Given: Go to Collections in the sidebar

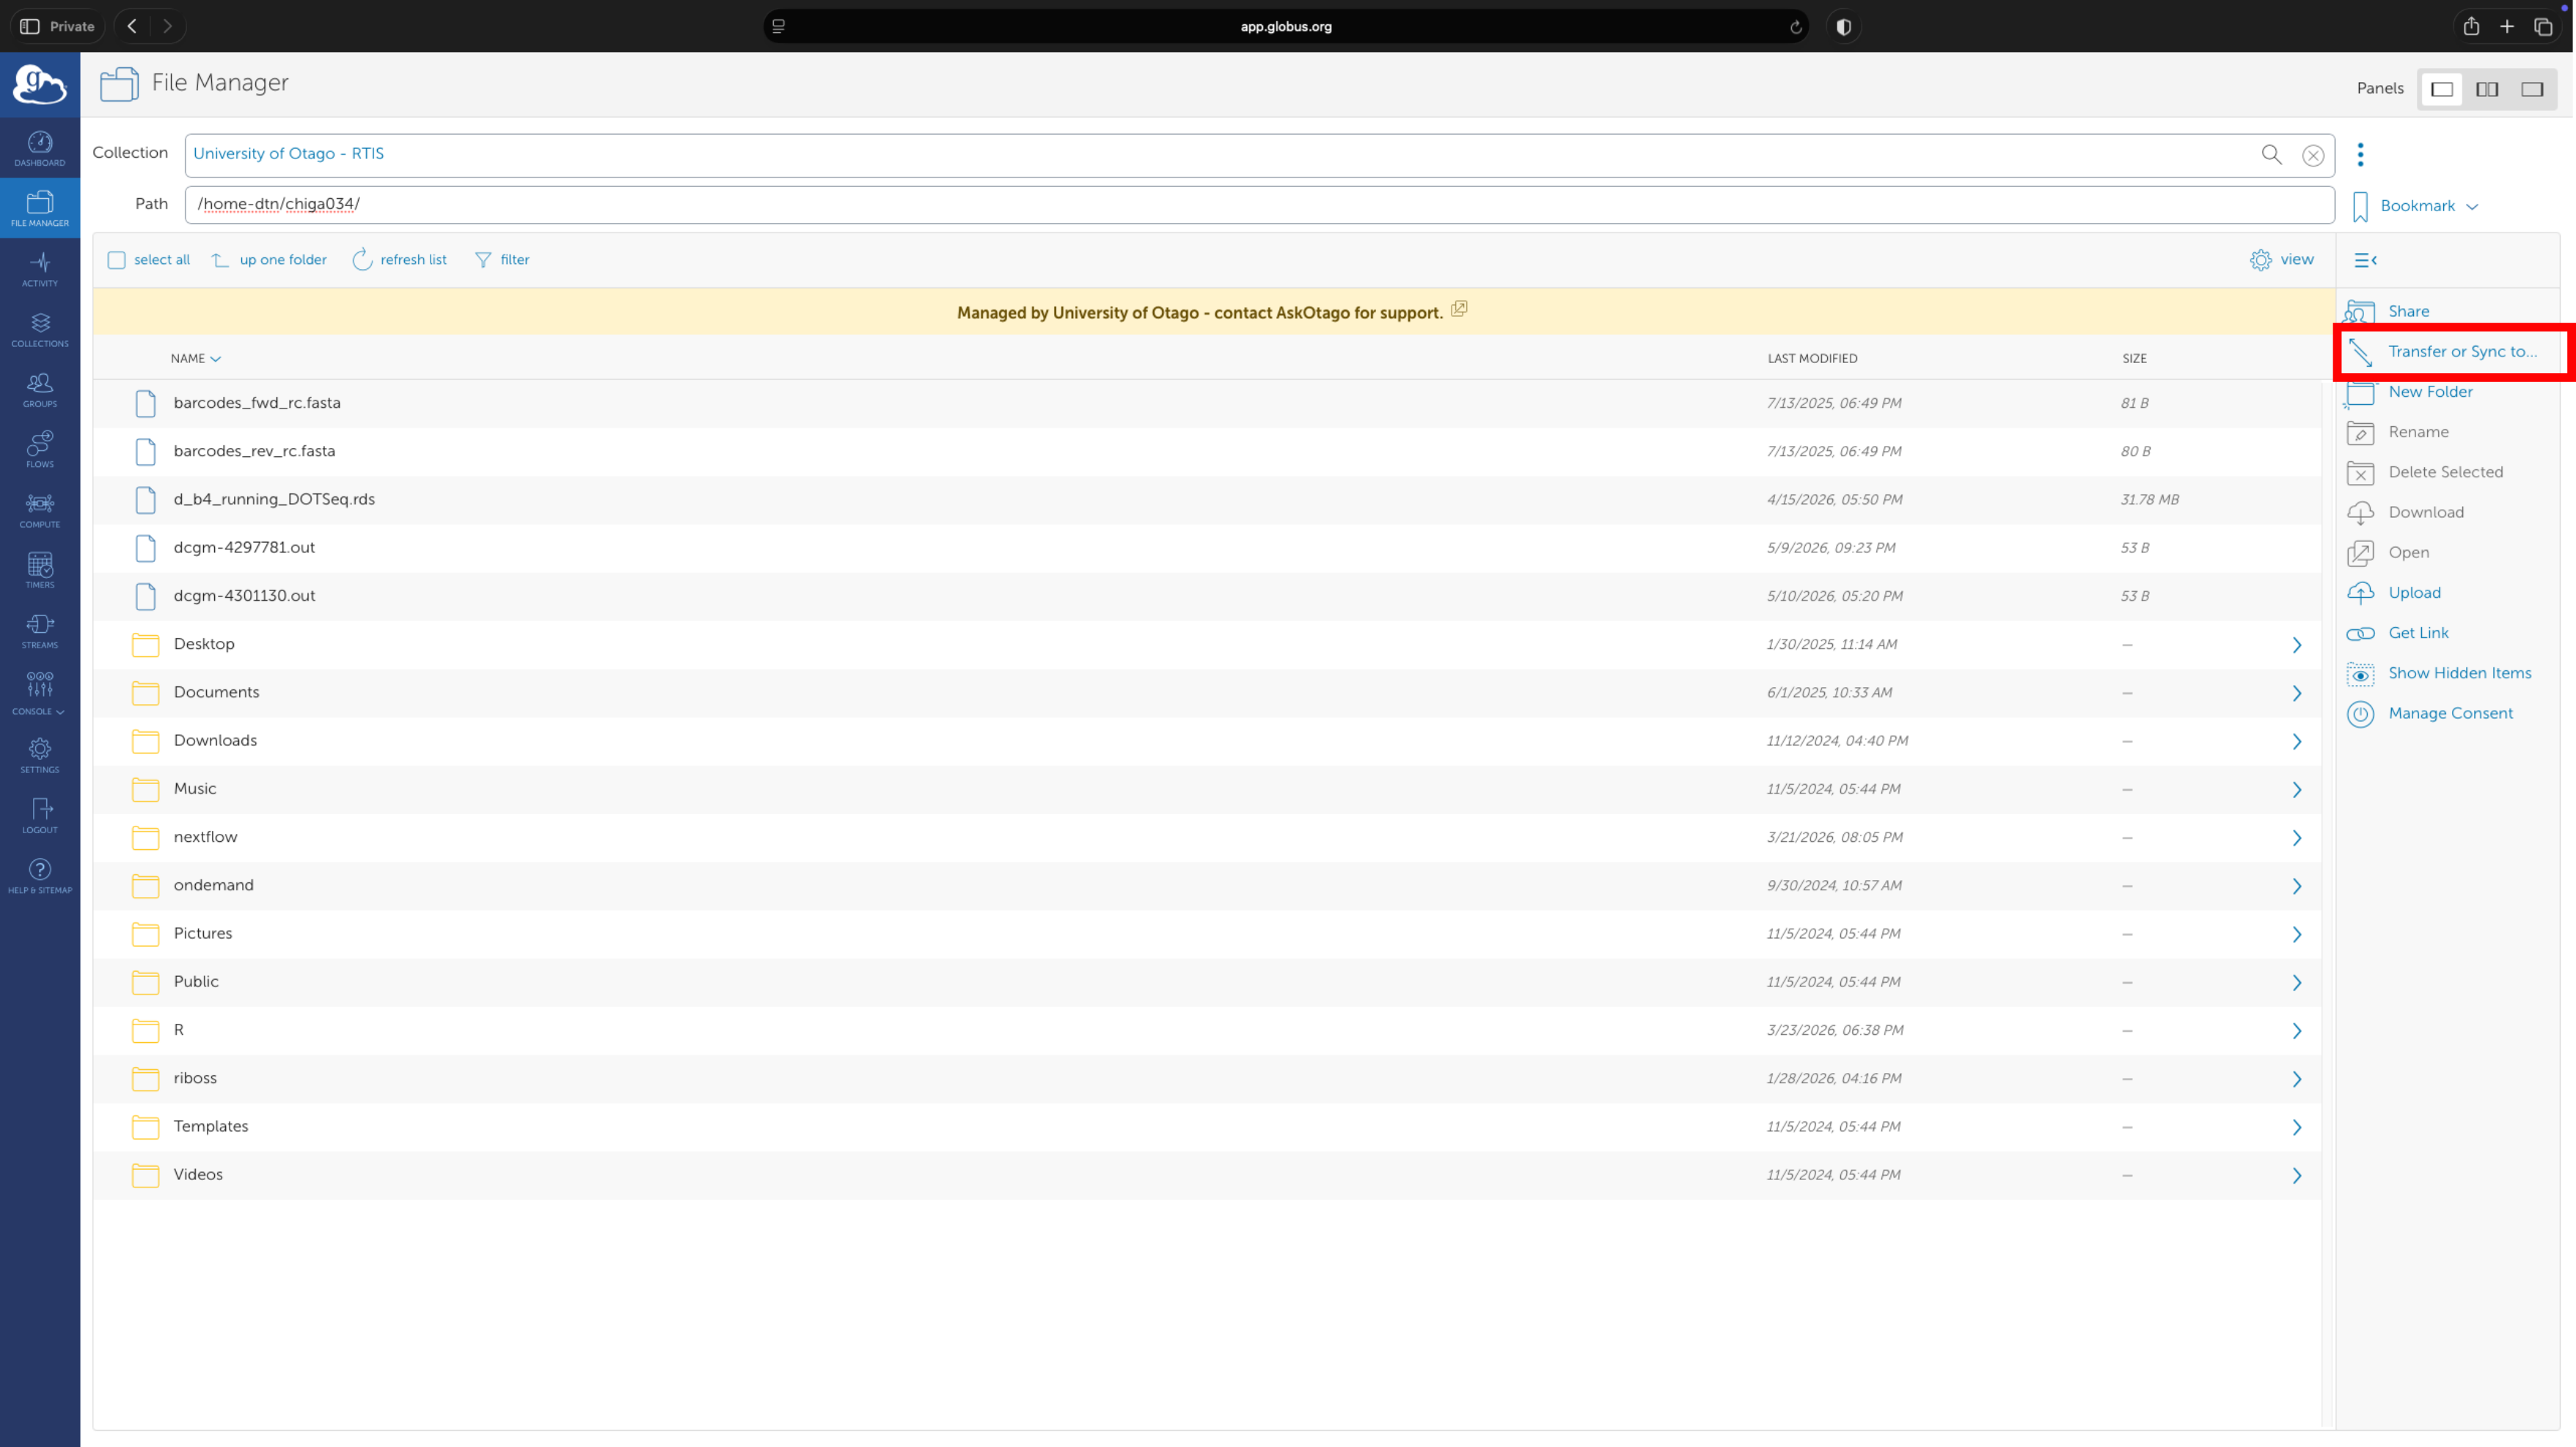Looking at the screenshot, I should click(x=40, y=330).
